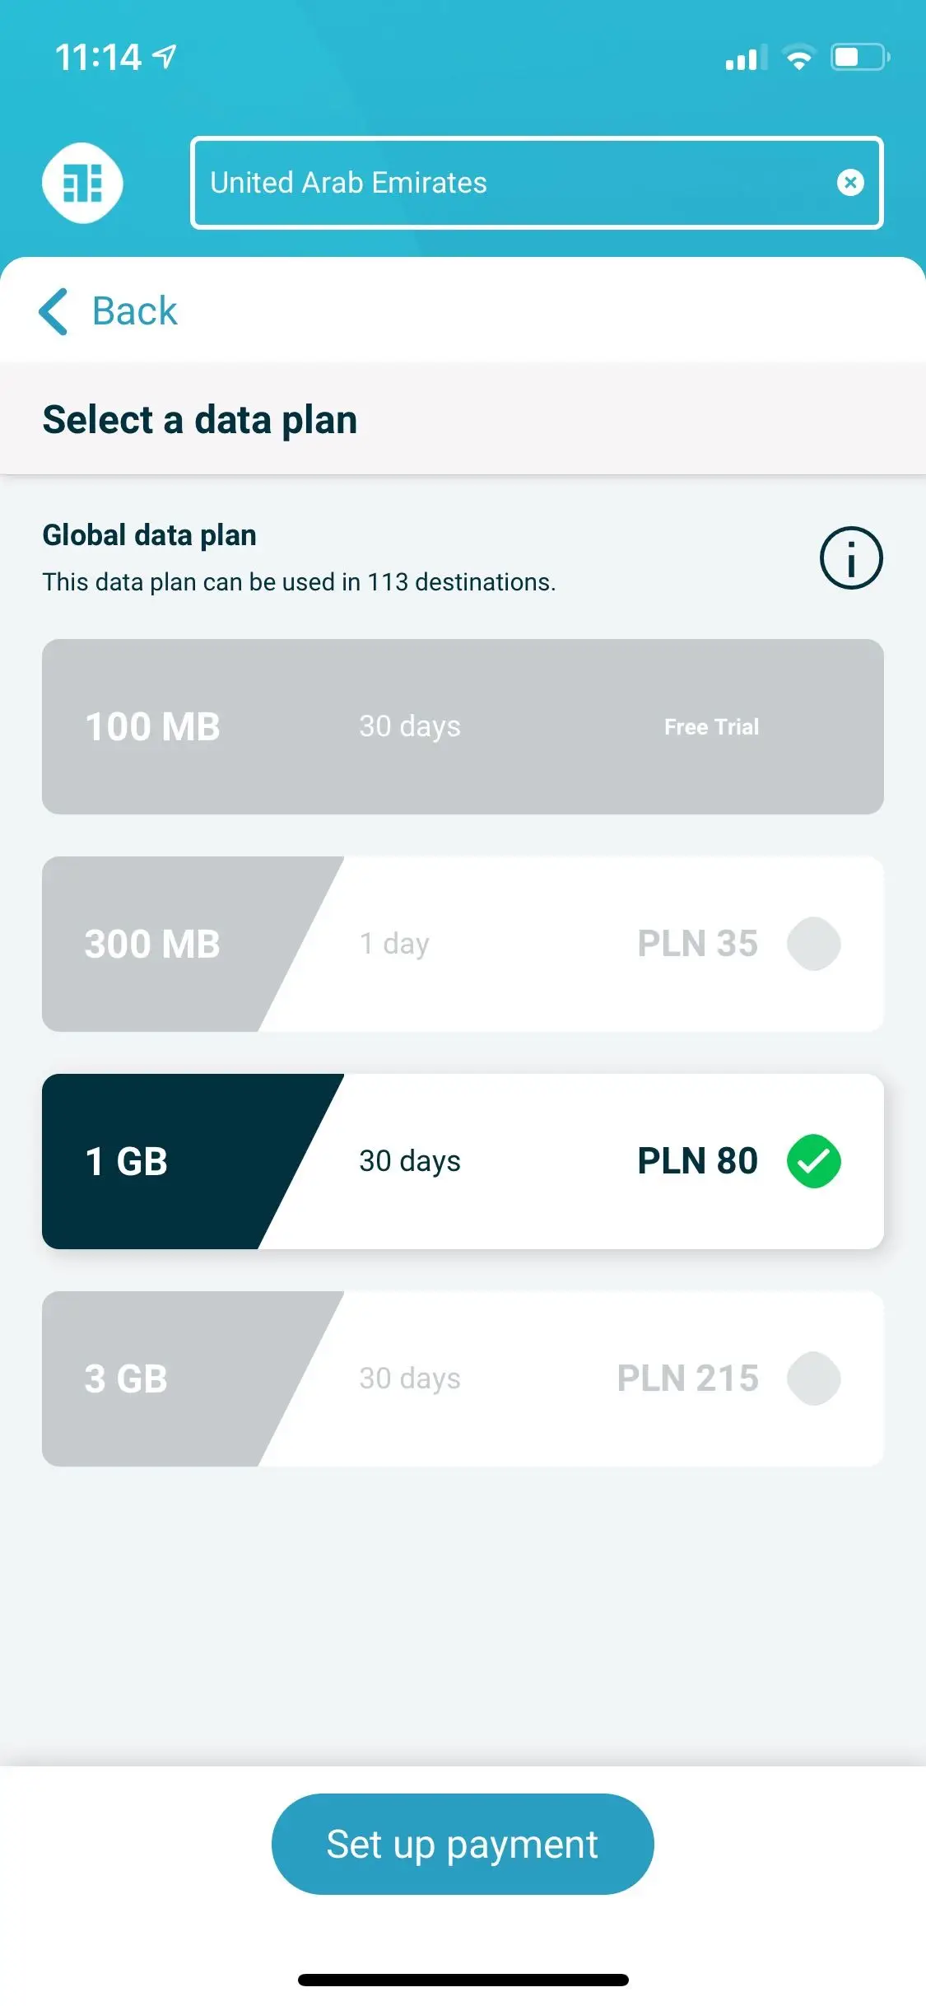Select the PLN 215 radio button

pyautogui.click(x=813, y=1379)
